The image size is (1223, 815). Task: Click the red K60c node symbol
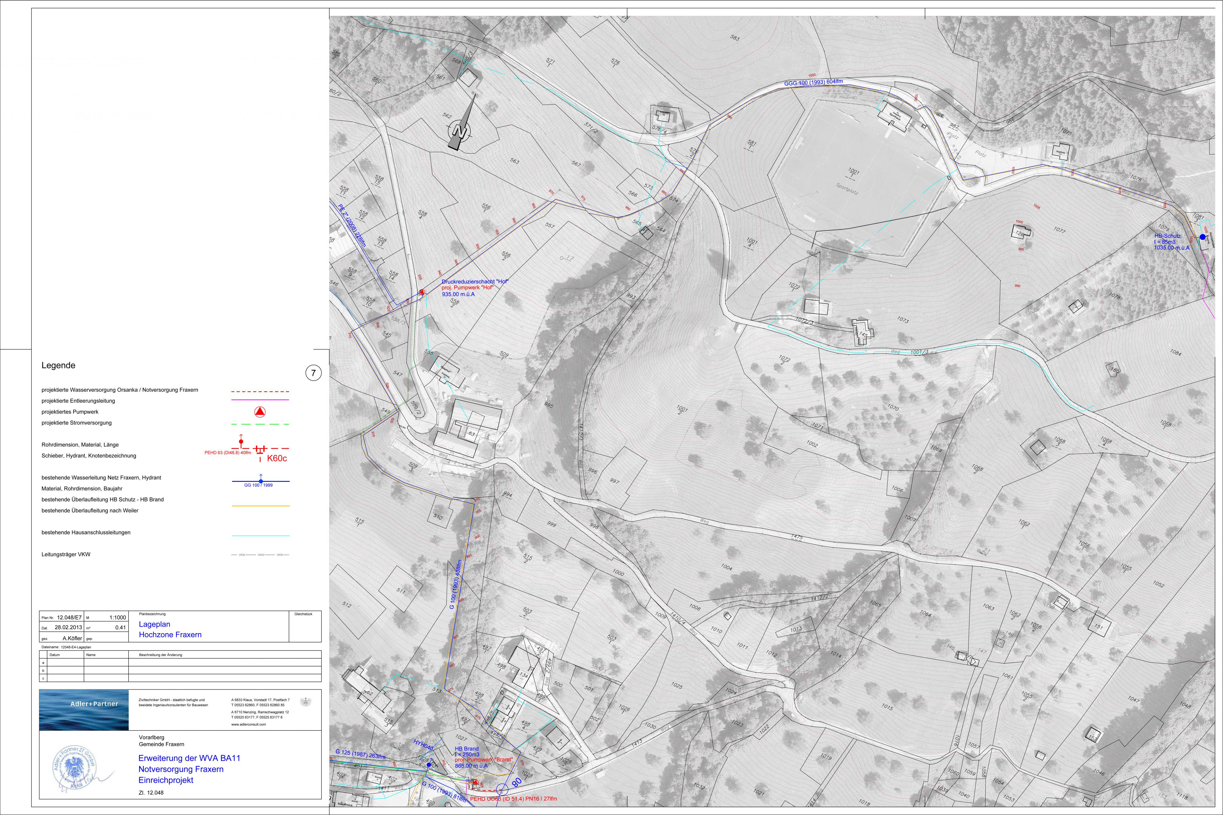point(276,459)
